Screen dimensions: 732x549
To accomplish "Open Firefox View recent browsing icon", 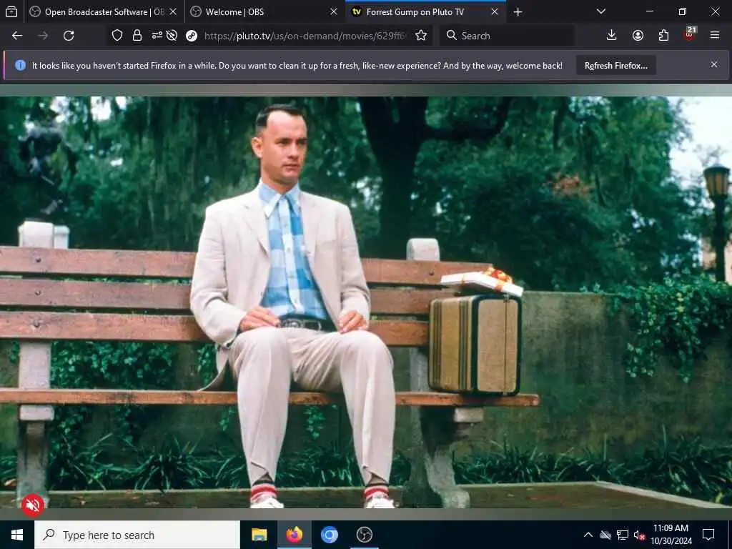I will click(11, 11).
